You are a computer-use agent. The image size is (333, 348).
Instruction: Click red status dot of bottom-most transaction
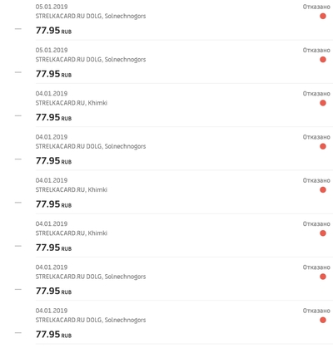(x=323, y=320)
